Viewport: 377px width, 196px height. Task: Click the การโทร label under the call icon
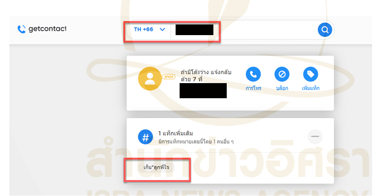click(x=253, y=88)
